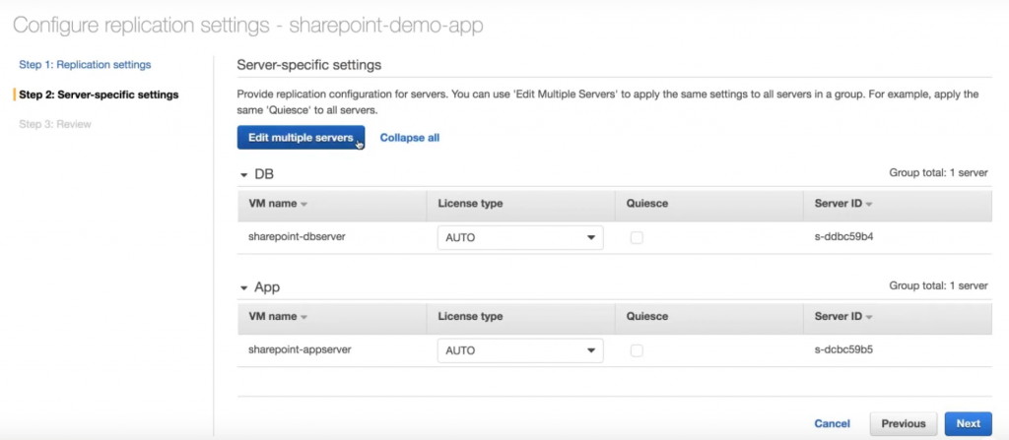Click the Collapse all link
The width and height of the screenshot is (1009, 440).
(410, 138)
